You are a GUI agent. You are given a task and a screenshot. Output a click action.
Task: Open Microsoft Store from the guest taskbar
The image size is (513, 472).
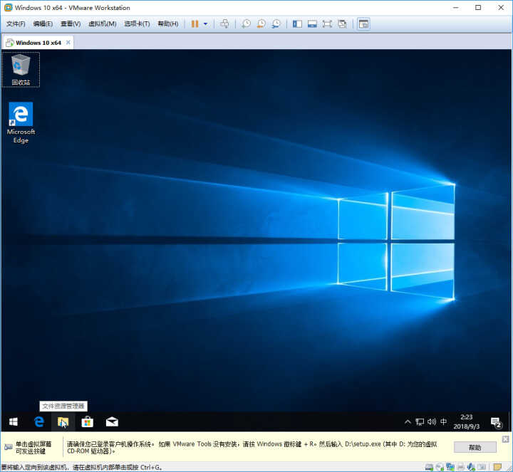coord(88,422)
